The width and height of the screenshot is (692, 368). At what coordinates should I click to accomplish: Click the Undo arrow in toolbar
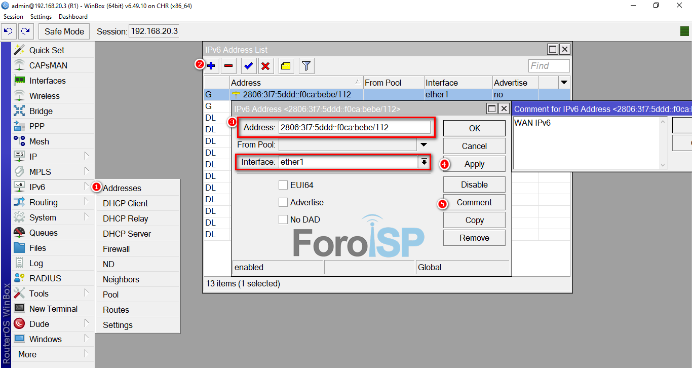[x=8, y=31]
